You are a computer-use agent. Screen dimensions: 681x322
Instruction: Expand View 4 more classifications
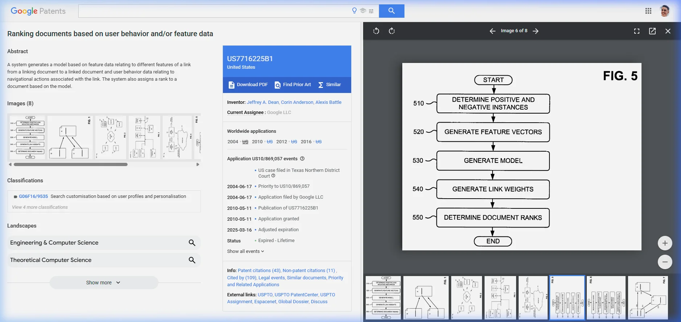coord(40,207)
